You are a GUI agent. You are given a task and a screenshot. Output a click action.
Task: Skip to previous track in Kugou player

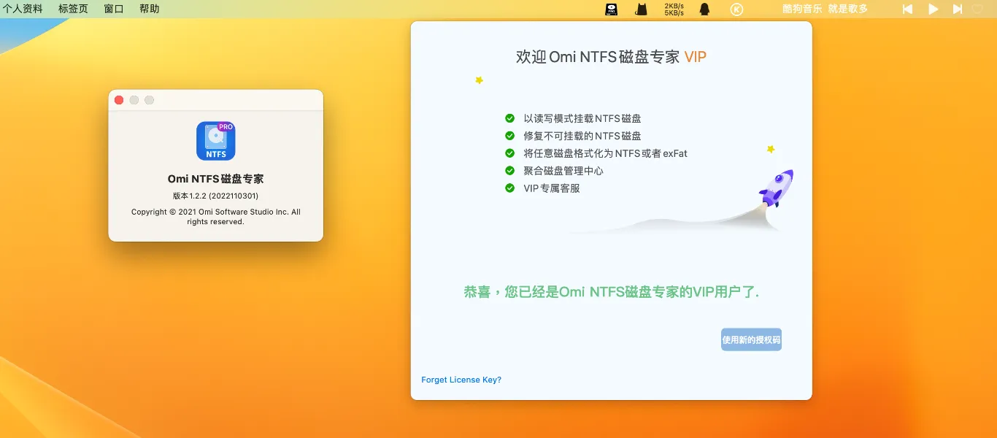[x=907, y=9]
